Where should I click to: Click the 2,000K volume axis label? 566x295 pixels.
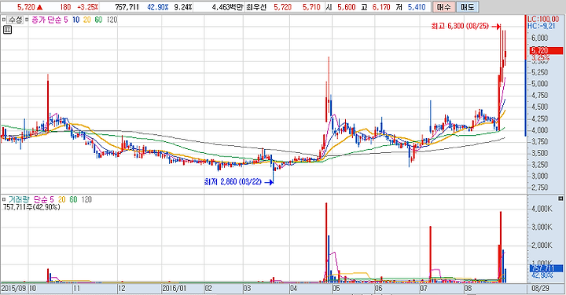click(x=542, y=246)
